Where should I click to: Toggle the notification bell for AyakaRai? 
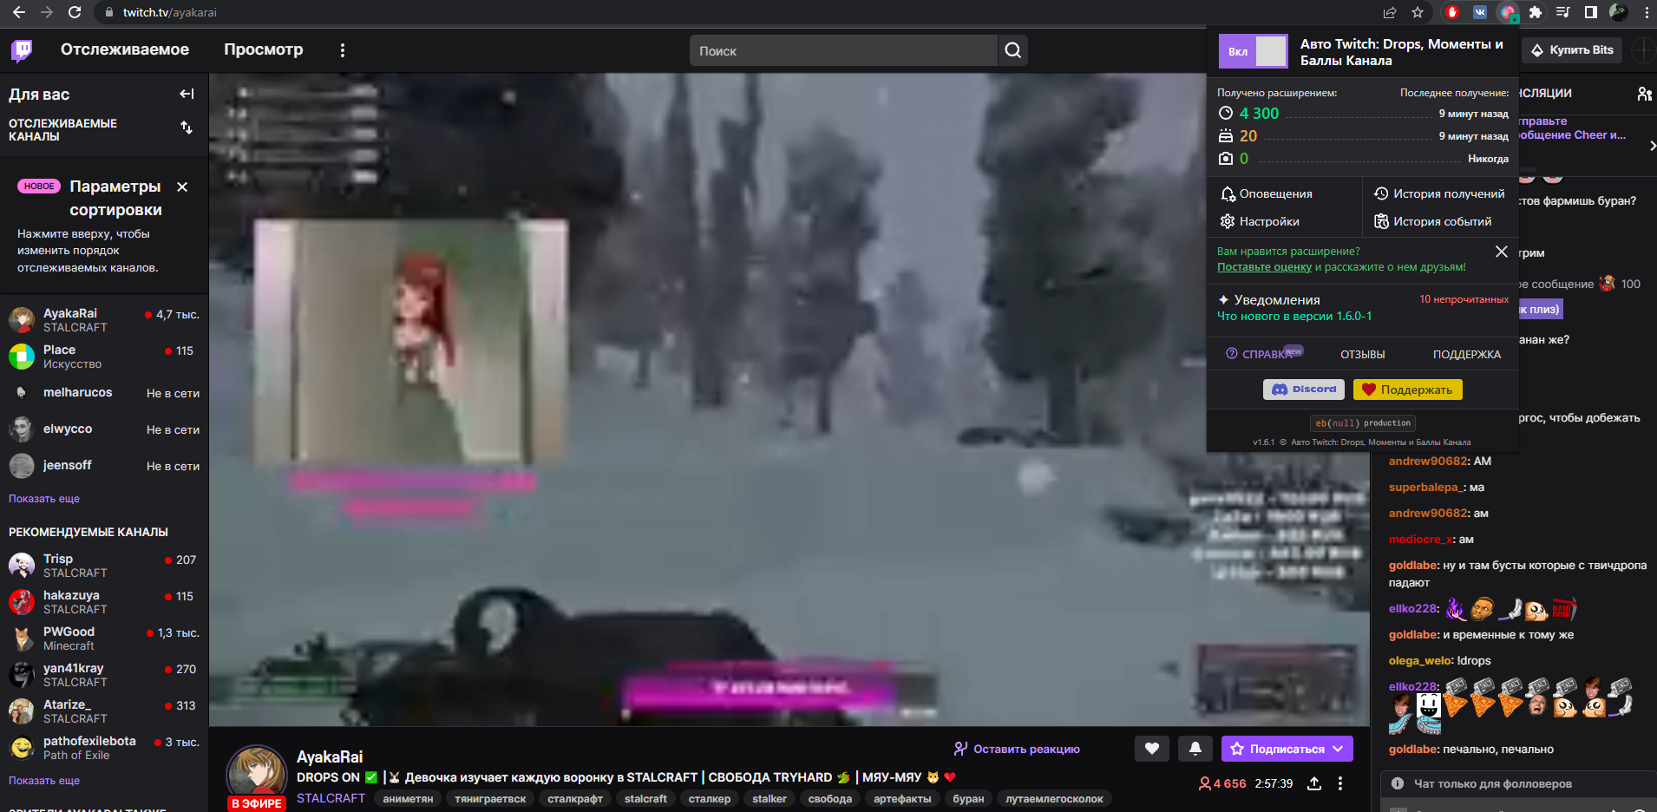click(x=1195, y=749)
